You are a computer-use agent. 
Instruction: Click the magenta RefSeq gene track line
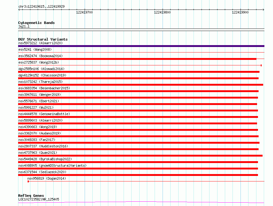pyautogui.click(x=141, y=202)
